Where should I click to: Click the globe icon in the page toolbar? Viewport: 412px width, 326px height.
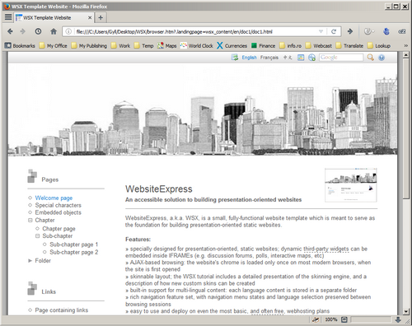(311, 58)
